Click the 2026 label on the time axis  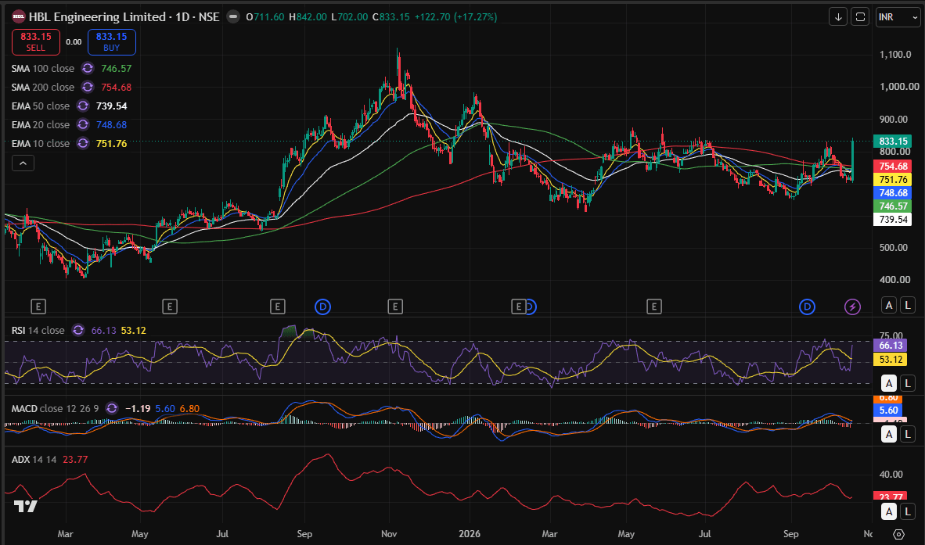[x=470, y=534]
